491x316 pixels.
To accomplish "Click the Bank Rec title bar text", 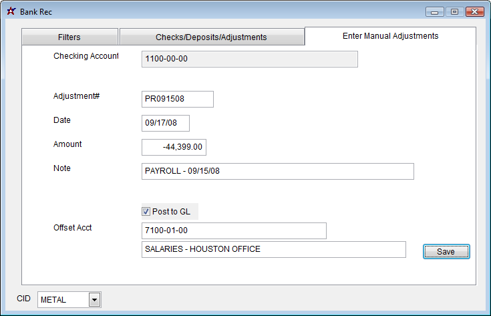I will [36, 12].
